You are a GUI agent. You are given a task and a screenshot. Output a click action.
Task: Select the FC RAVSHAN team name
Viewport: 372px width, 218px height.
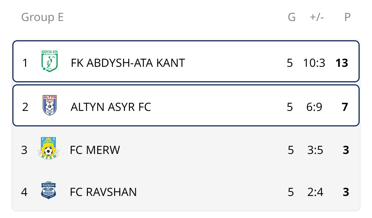[x=103, y=192]
